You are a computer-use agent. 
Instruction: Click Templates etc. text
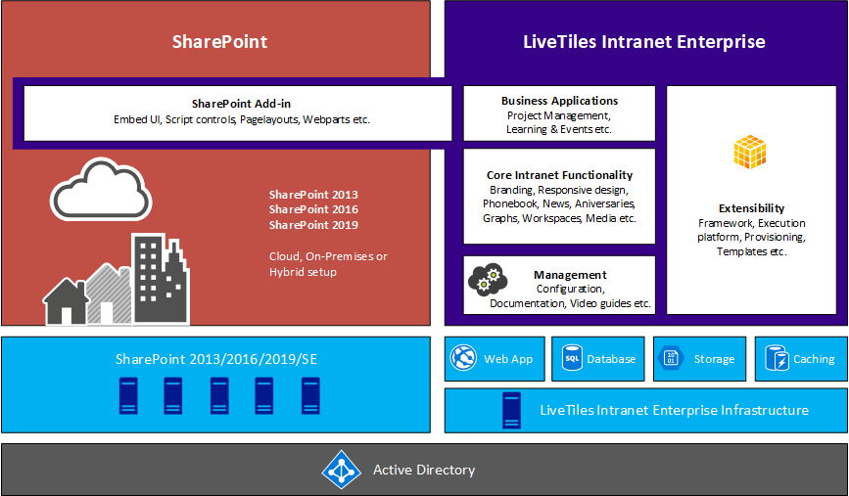[751, 251]
